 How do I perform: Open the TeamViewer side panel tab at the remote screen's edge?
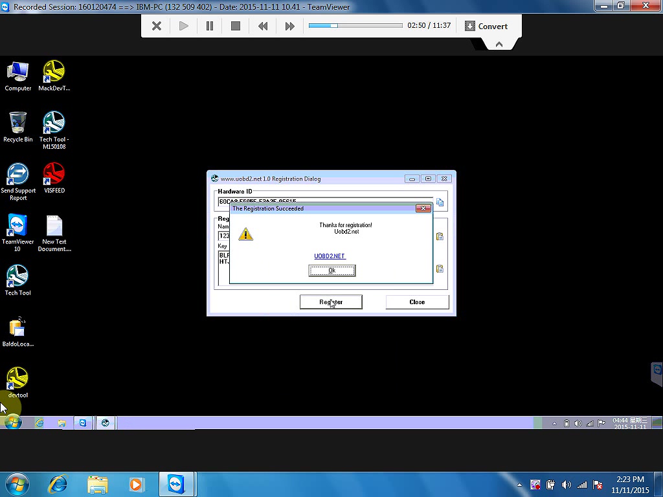(x=657, y=373)
